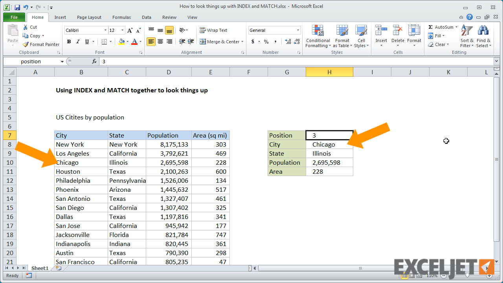Screen dimensions: 503x283
Task: Open the File tab
Action: click(x=14, y=17)
